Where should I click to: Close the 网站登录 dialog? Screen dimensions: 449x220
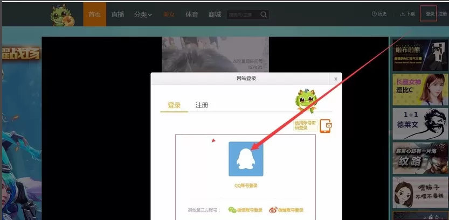(336, 79)
